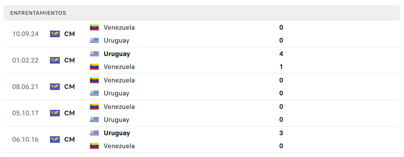Click the world map icon for 01.02.22 match

pos(55,60)
